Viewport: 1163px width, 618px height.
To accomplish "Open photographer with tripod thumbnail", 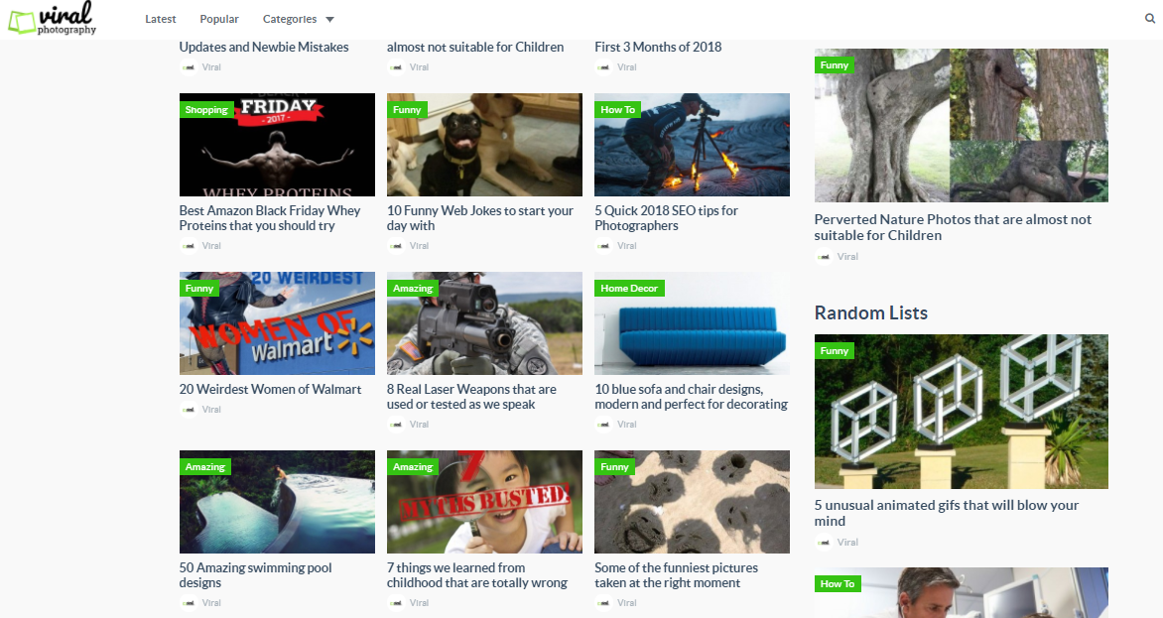I will click(692, 145).
